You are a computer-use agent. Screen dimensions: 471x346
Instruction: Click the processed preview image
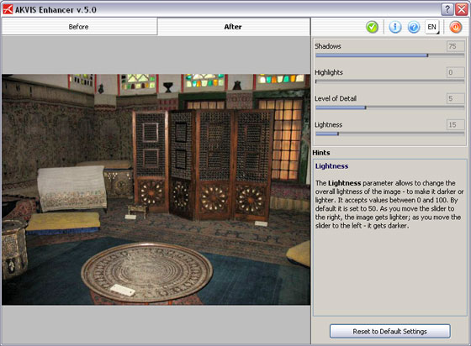coord(156,190)
